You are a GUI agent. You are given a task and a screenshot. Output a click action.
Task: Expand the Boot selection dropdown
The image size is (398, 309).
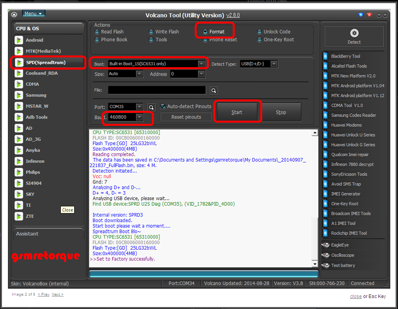click(201, 64)
